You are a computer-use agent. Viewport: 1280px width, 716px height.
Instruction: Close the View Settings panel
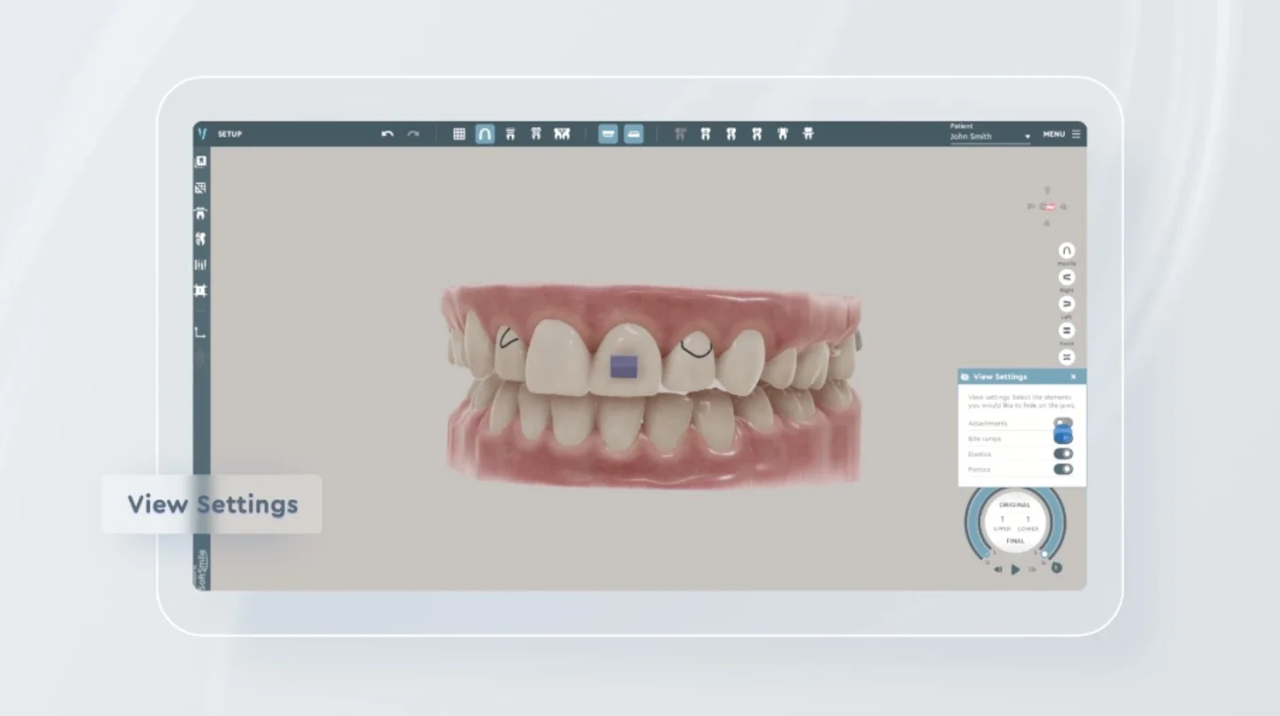[1073, 377]
